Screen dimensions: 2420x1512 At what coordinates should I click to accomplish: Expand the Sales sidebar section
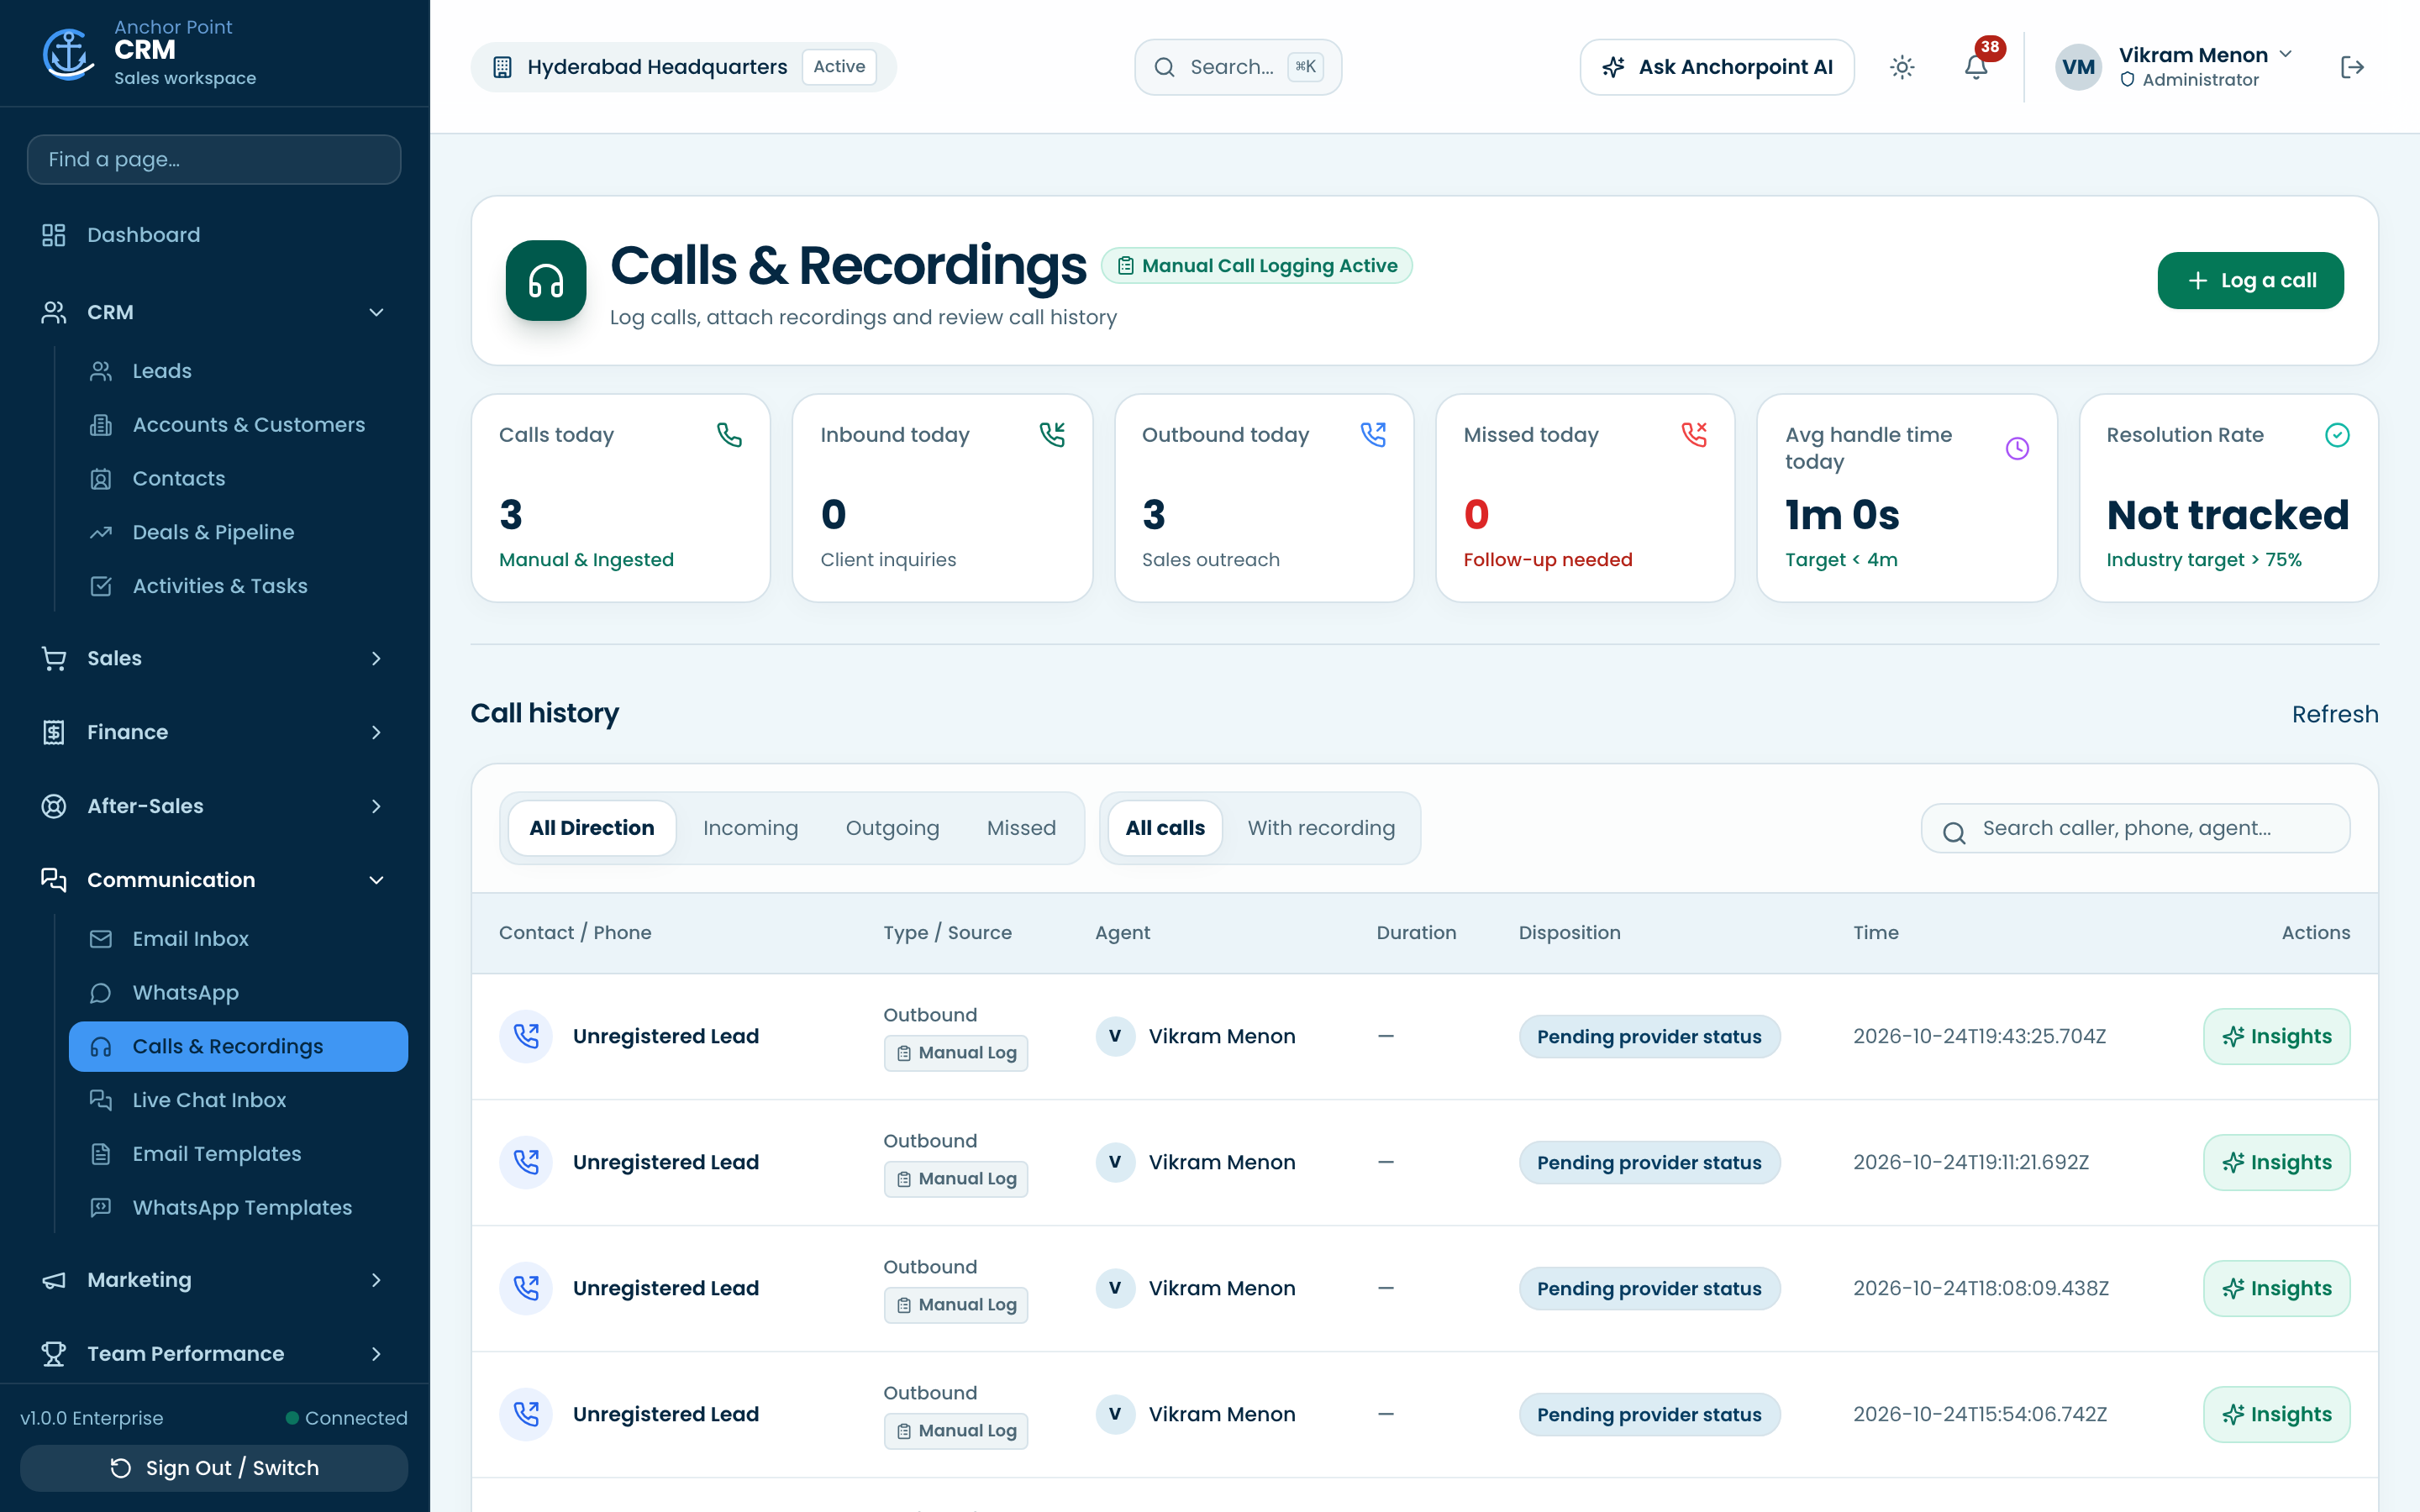[x=214, y=658]
